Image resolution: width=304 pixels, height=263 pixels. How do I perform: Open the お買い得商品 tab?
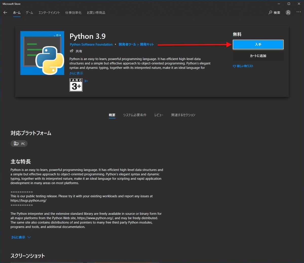[96, 12]
